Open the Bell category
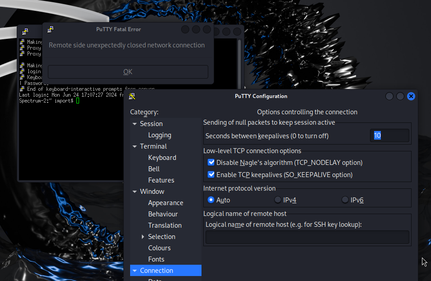 154,169
